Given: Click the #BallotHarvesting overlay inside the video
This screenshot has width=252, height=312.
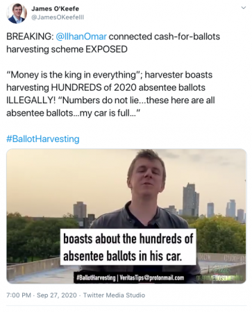Looking at the screenshot, I should coord(96,277).
